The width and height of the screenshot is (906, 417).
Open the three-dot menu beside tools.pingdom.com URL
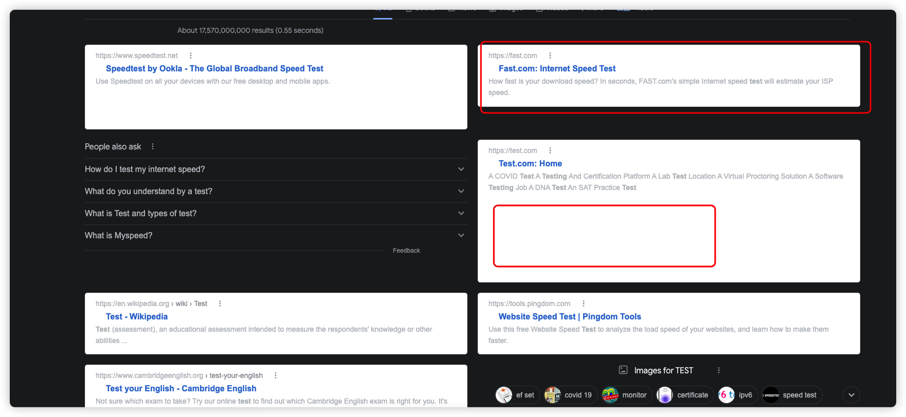[x=584, y=304]
